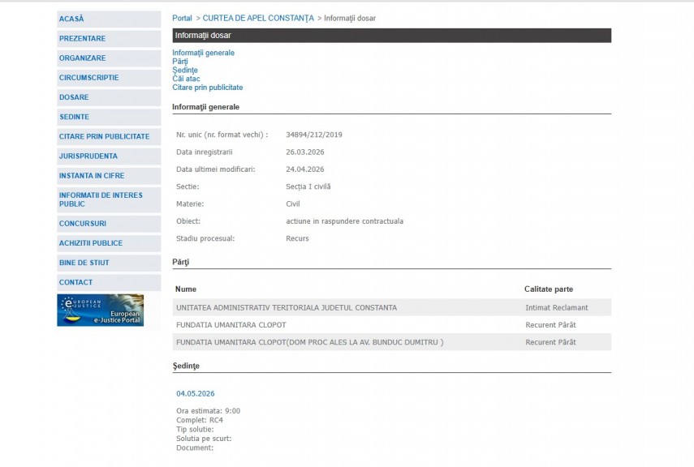Open the CIRCUMSCRIPTIE menu entry

(x=88, y=78)
